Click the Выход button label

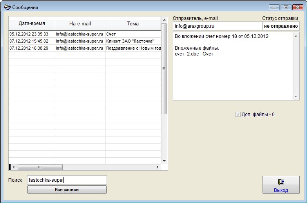click(281, 190)
